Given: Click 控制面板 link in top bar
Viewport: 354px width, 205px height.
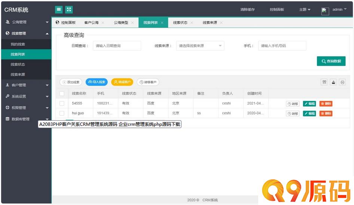Looking at the screenshot, I should click(x=277, y=9).
